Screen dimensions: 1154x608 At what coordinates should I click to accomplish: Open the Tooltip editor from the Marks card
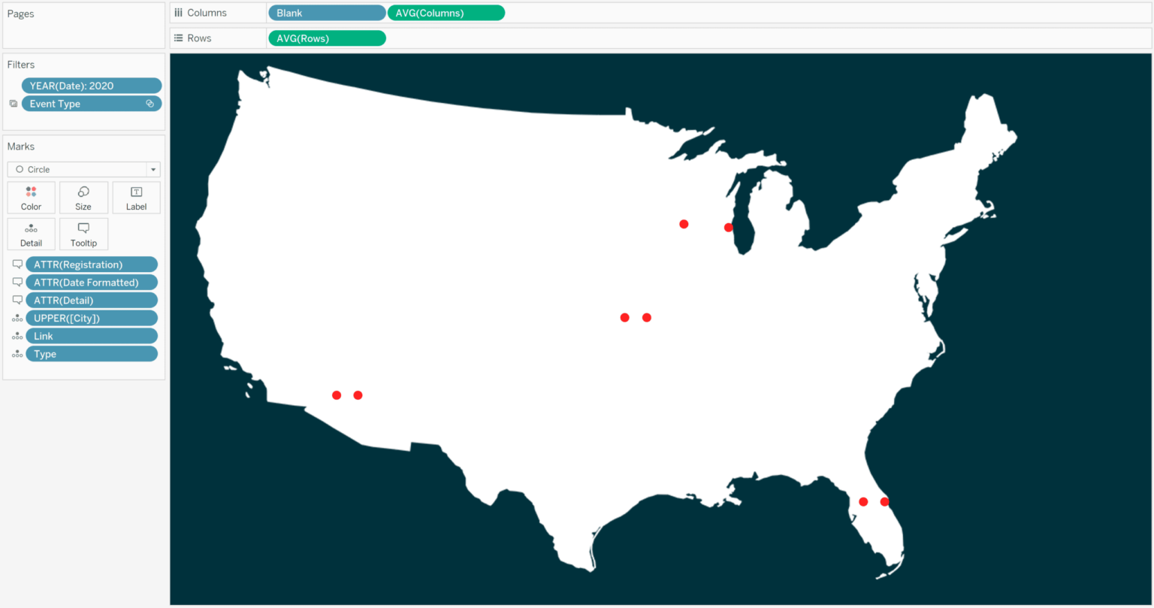(x=83, y=234)
